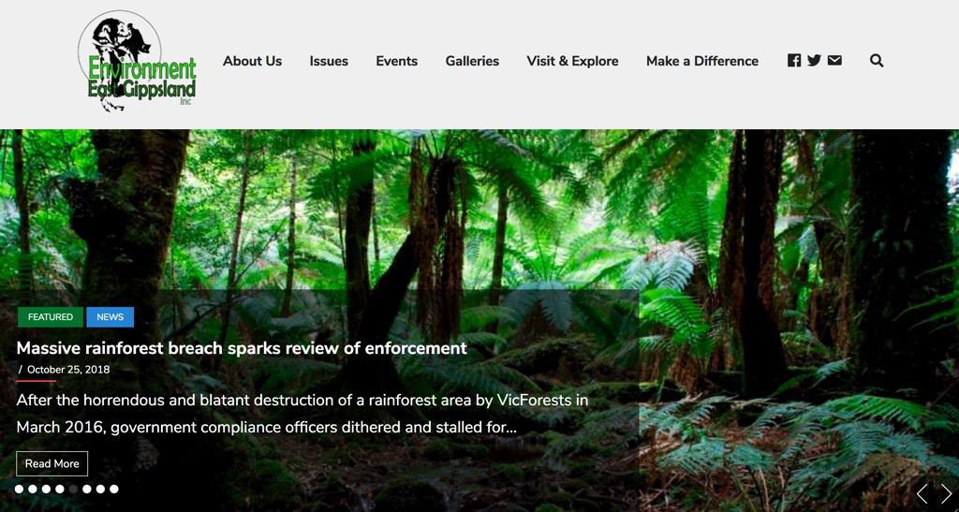Open the Events menu item
This screenshot has height=512, width=959.
397,61
